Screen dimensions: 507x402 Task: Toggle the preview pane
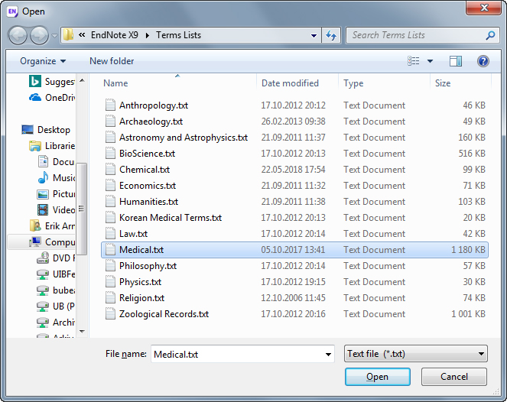[x=456, y=61]
